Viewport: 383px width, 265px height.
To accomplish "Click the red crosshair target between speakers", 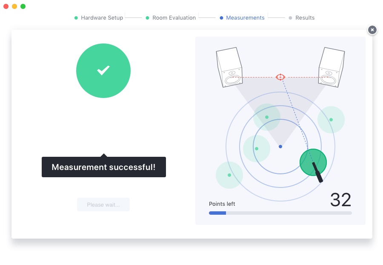I will pyautogui.click(x=280, y=77).
